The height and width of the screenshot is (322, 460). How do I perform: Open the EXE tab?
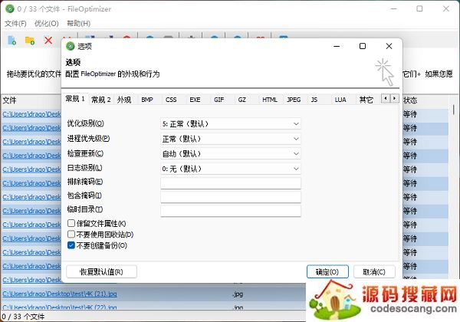[195, 100]
